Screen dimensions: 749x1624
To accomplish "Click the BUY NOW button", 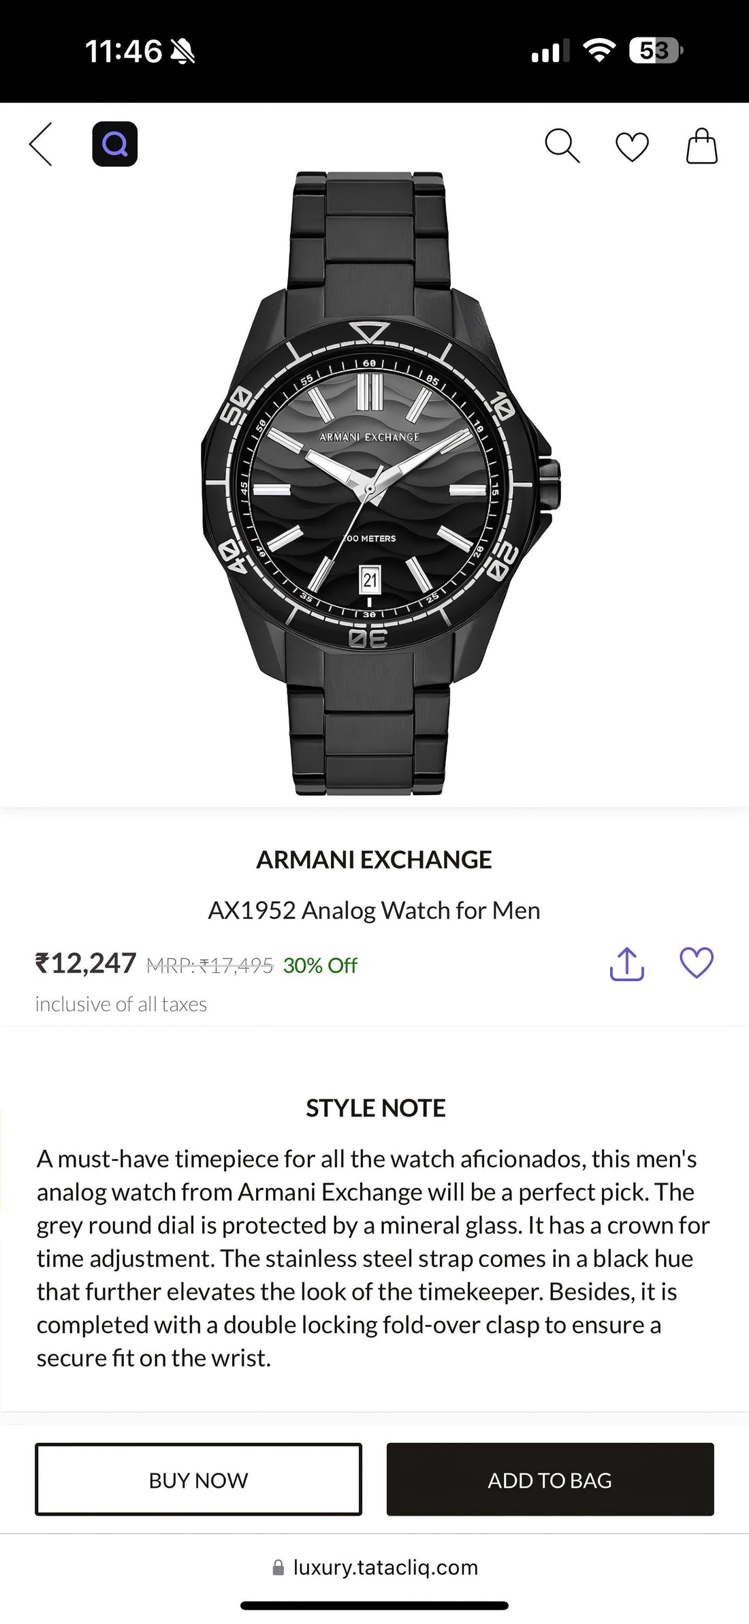I will tap(198, 1479).
